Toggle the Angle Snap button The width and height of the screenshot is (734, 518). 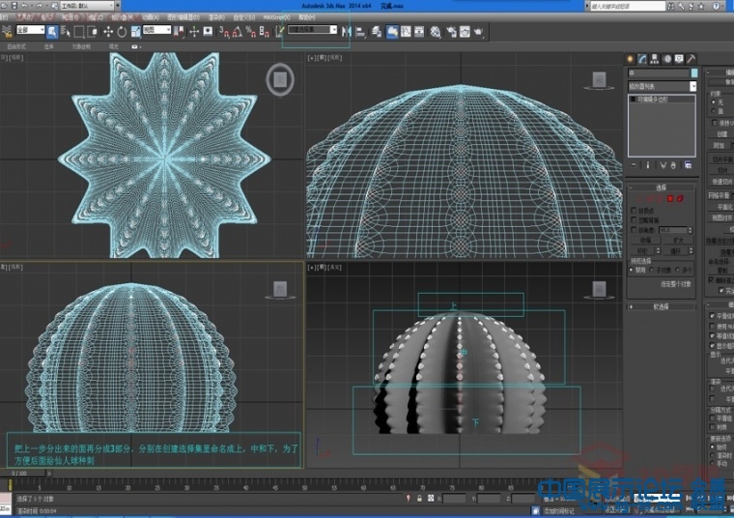238,32
